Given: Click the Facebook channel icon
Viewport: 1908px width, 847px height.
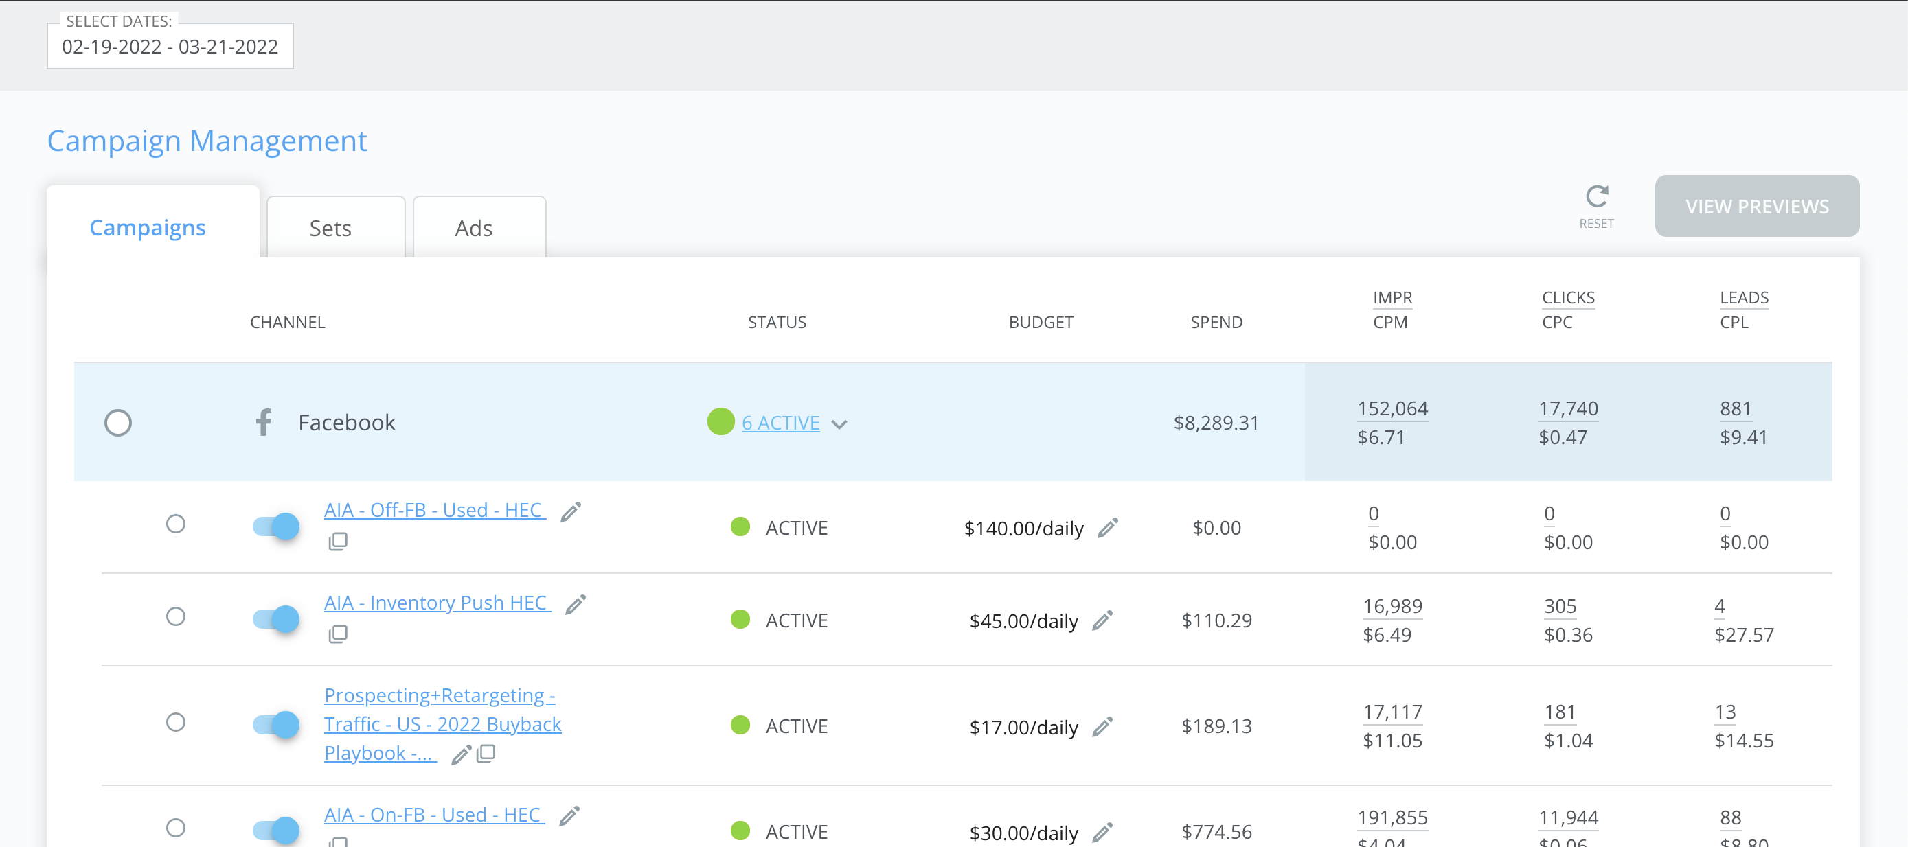Looking at the screenshot, I should (264, 421).
